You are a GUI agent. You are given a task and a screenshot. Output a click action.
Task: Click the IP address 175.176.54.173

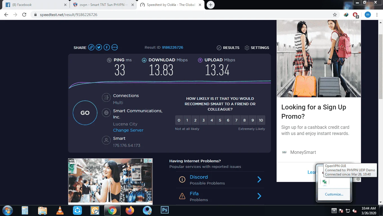[x=126, y=145]
